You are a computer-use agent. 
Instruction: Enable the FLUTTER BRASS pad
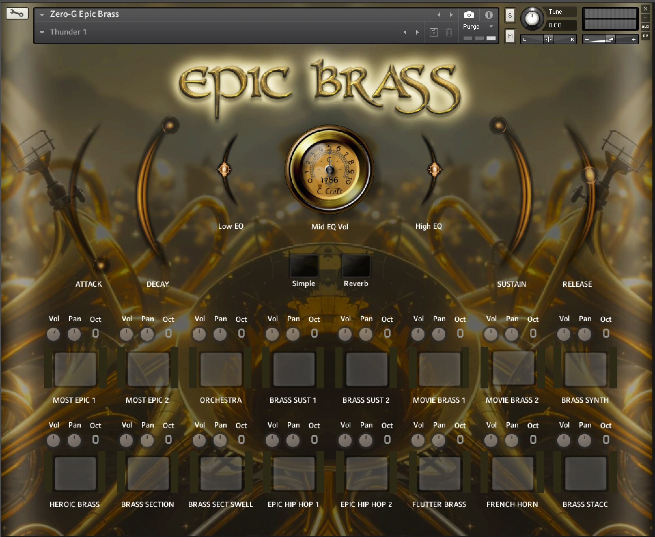pos(440,473)
